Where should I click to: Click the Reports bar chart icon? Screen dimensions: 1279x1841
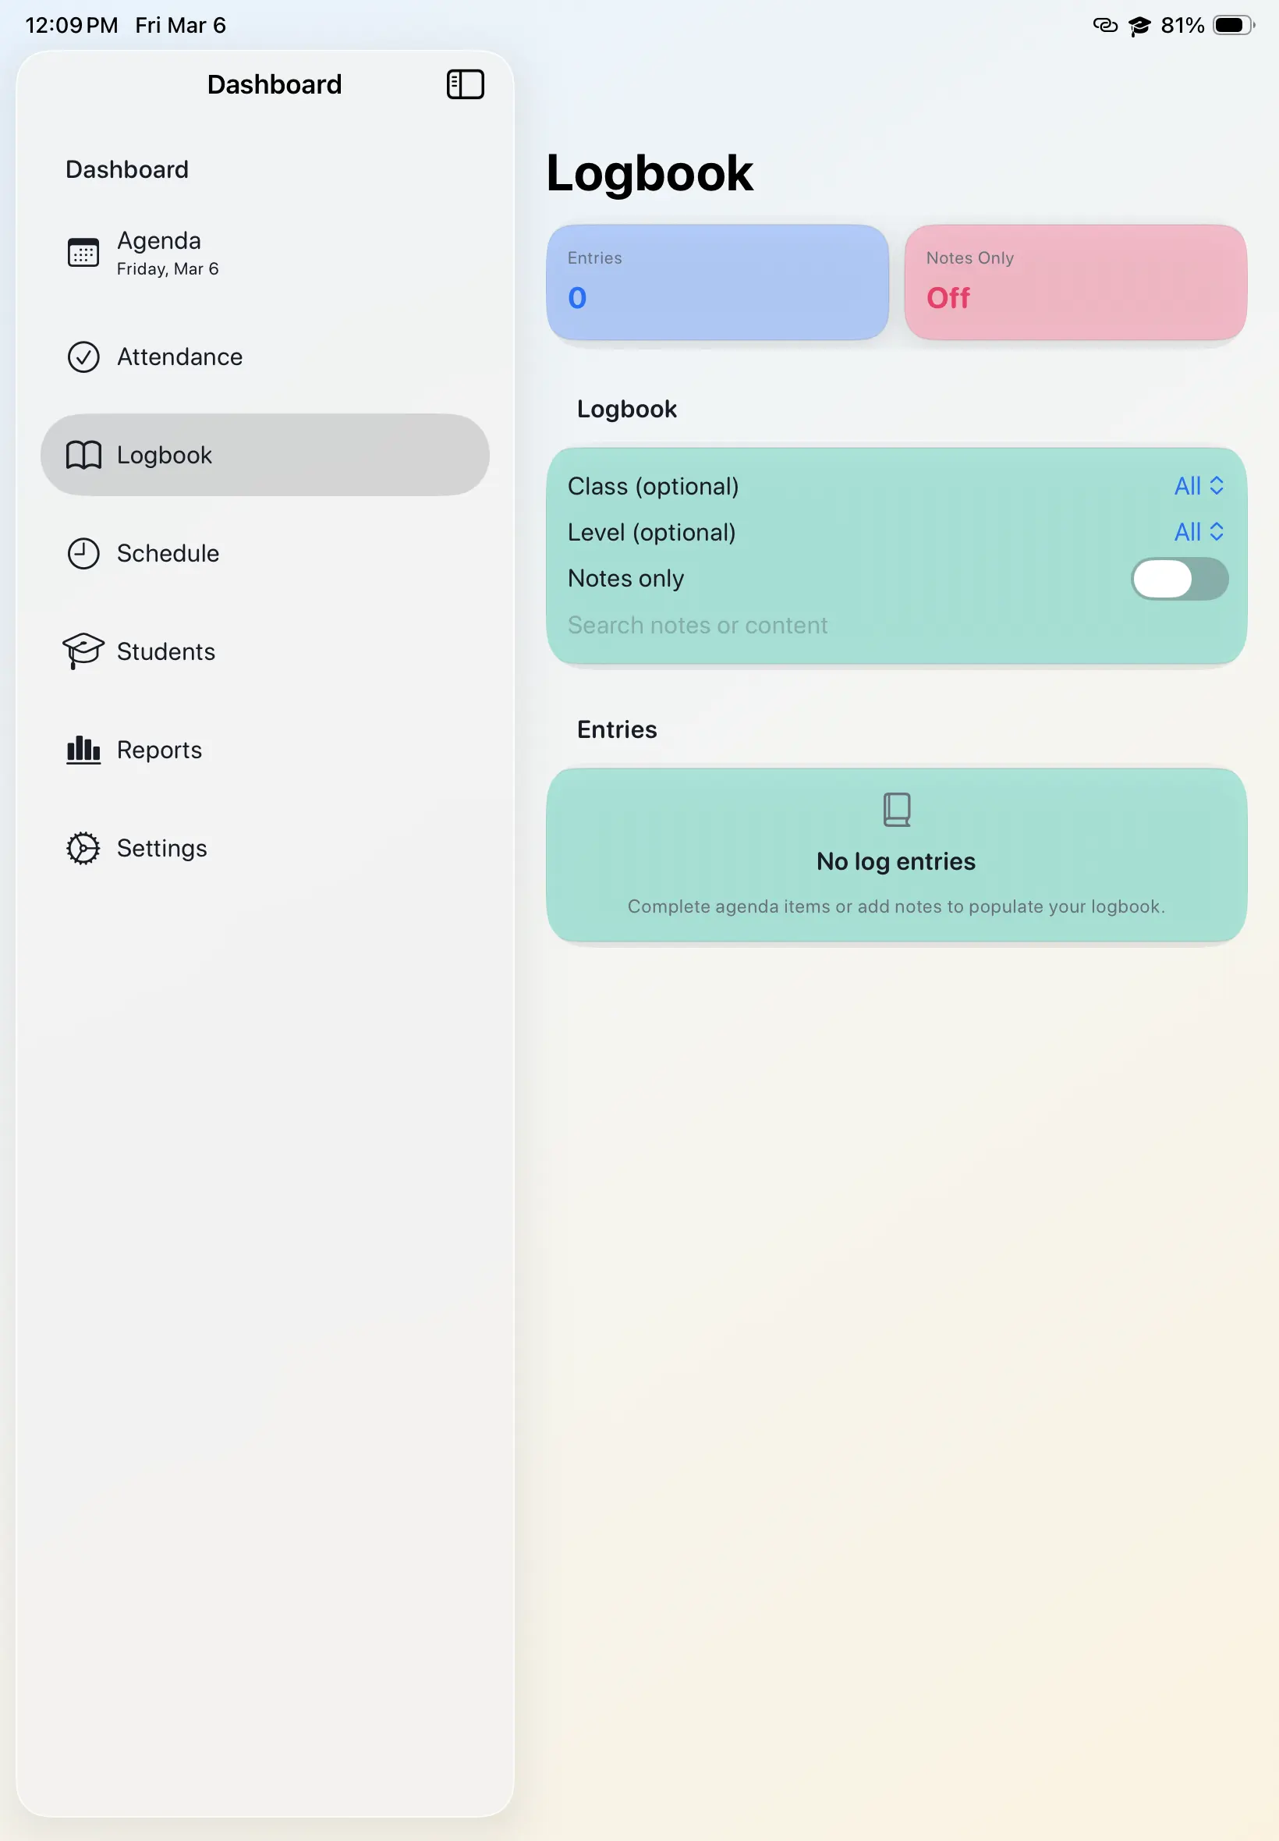pyautogui.click(x=83, y=750)
